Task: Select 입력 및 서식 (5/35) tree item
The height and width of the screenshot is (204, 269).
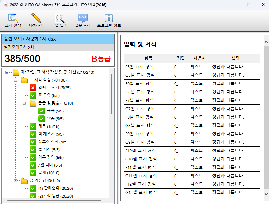Action: 54,88
